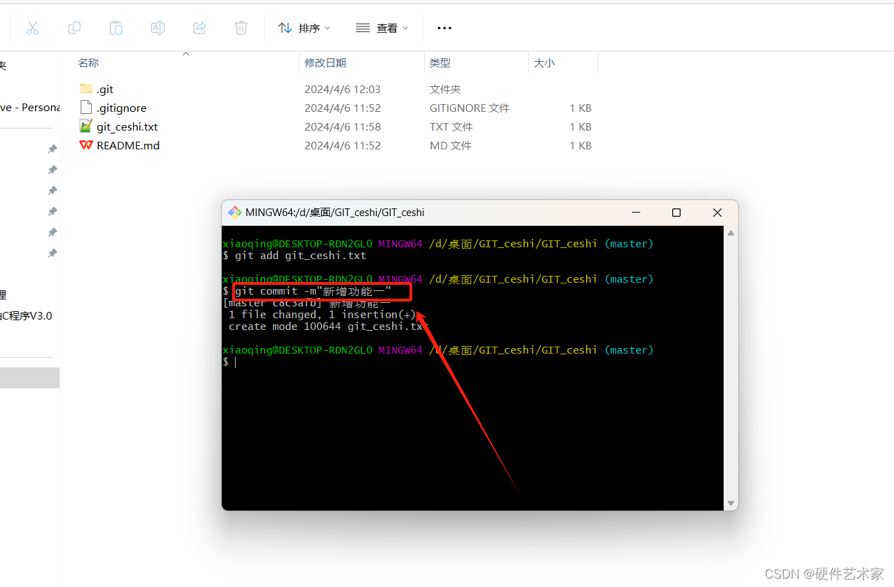Click the Rename icon in Explorer toolbar
Image resolution: width=894 pixels, height=587 pixels.
click(x=158, y=28)
